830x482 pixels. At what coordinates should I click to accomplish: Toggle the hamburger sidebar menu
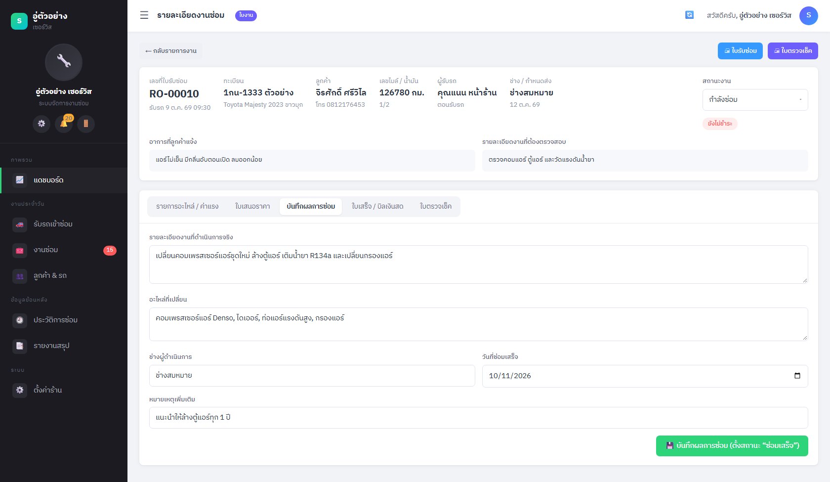pos(144,15)
